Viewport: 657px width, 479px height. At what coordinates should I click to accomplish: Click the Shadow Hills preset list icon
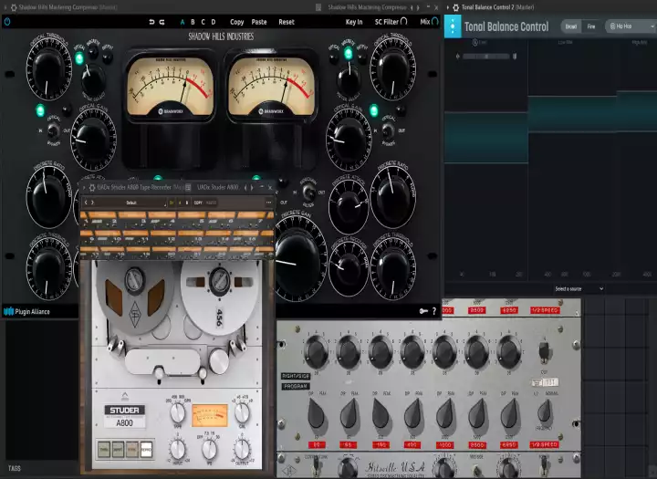point(318,7)
